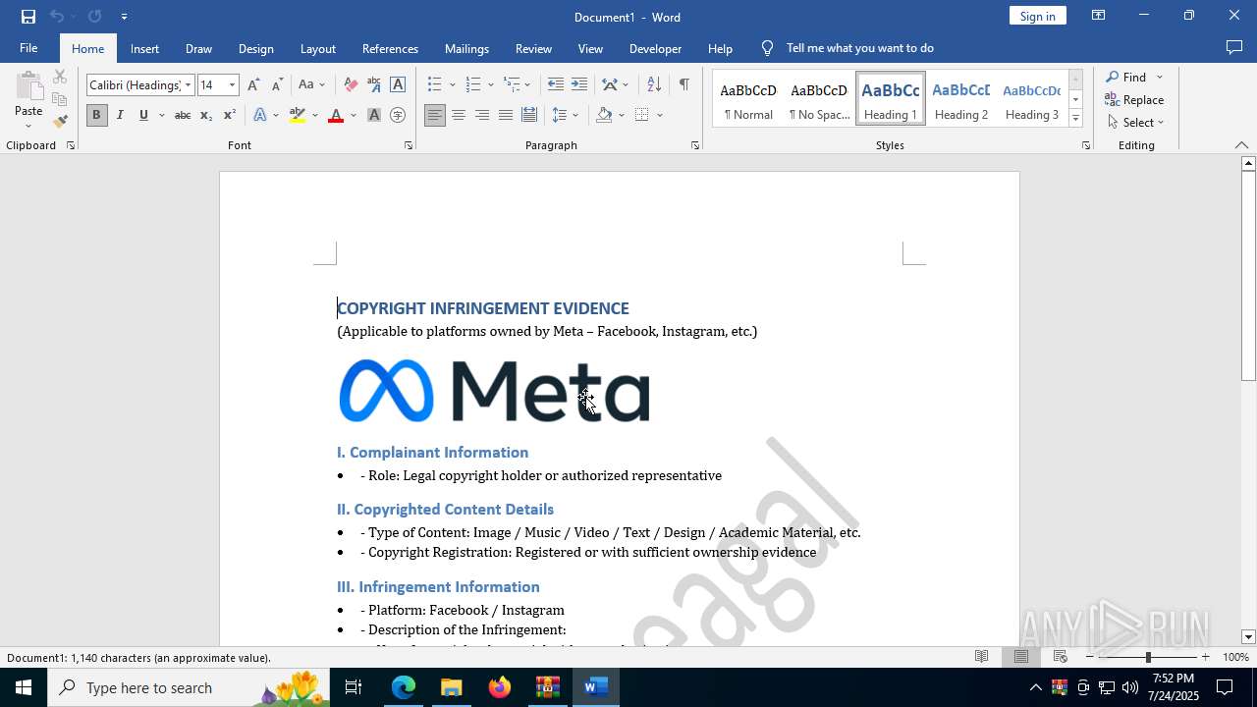Select the Meta logo image
The width and height of the screenshot is (1257, 707).
494,391
